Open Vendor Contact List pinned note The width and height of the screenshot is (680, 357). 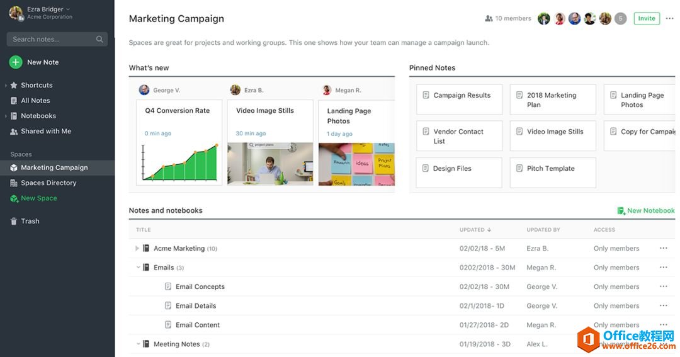(459, 136)
